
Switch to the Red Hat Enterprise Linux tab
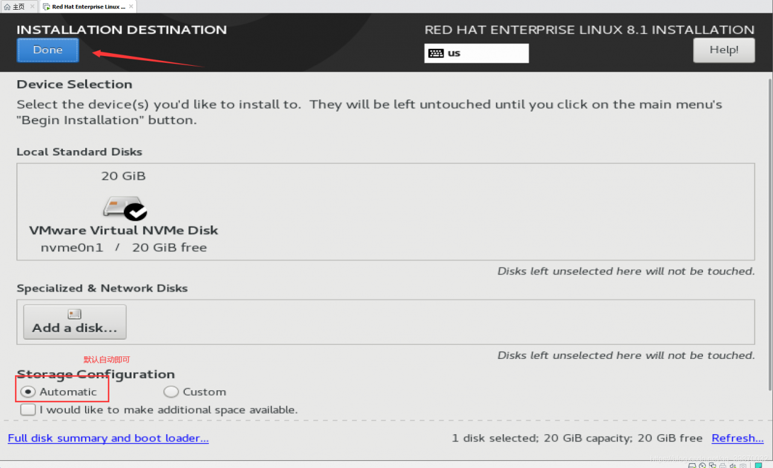(88, 7)
